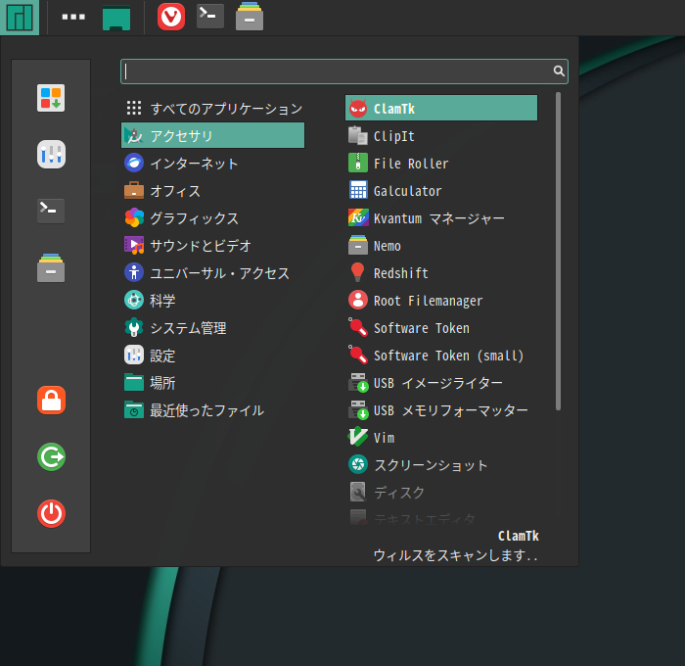The image size is (685, 666).
Task: Launch ClamTk virus scanner
Action: point(440,109)
